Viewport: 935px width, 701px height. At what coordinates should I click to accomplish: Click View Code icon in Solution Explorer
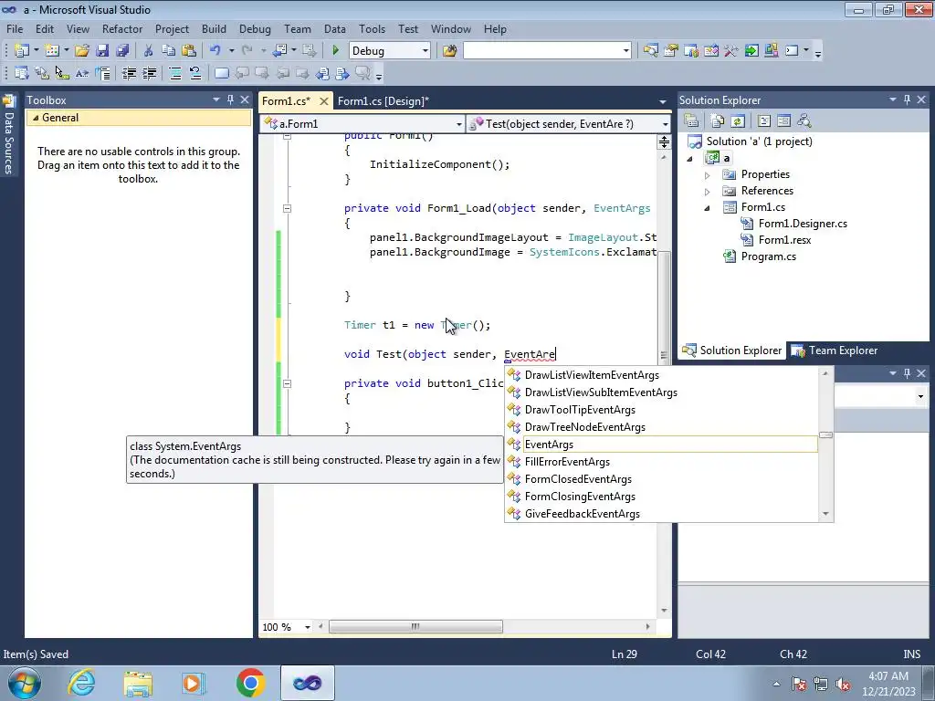pos(764,121)
